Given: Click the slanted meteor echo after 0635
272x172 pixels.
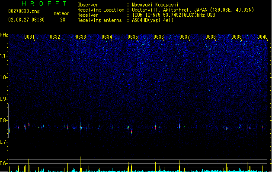Looking at the screenshot, I should tap(131, 131).
